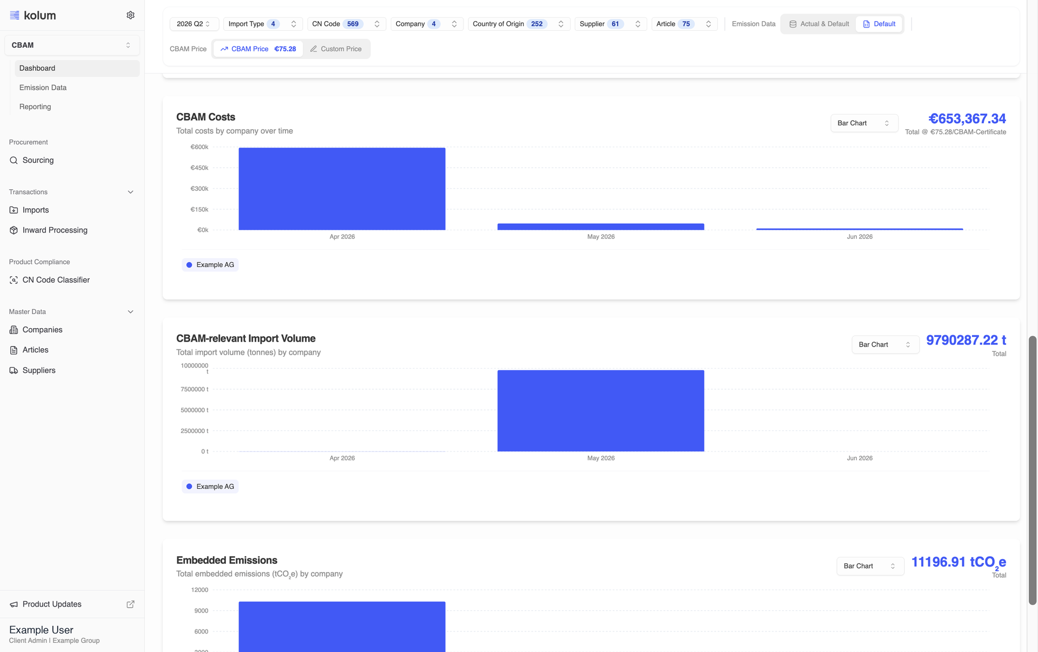This screenshot has height=652, width=1038.
Task: Select Default emission data option
Action: pos(879,24)
